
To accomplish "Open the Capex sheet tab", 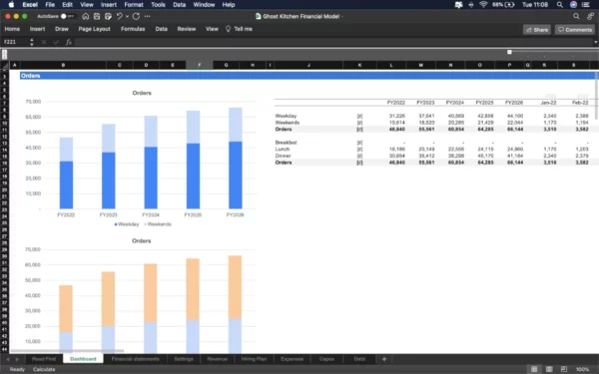I will pyautogui.click(x=326, y=359).
